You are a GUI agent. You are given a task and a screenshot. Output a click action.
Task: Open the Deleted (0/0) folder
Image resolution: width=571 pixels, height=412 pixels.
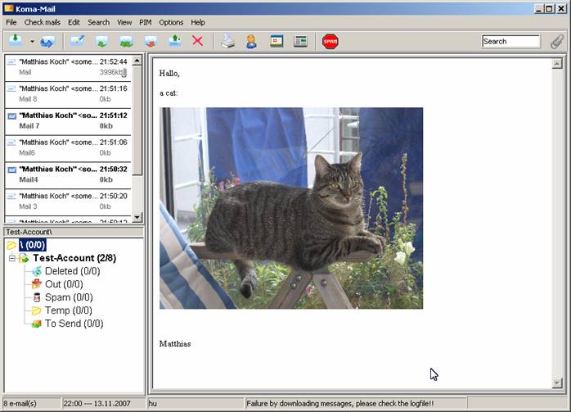click(x=73, y=271)
